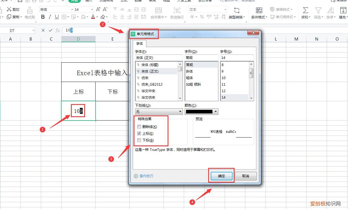This screenshot has width=348, height=209.
Task: Confirm the dialog with 确定 button
Action: click(221, 176)
